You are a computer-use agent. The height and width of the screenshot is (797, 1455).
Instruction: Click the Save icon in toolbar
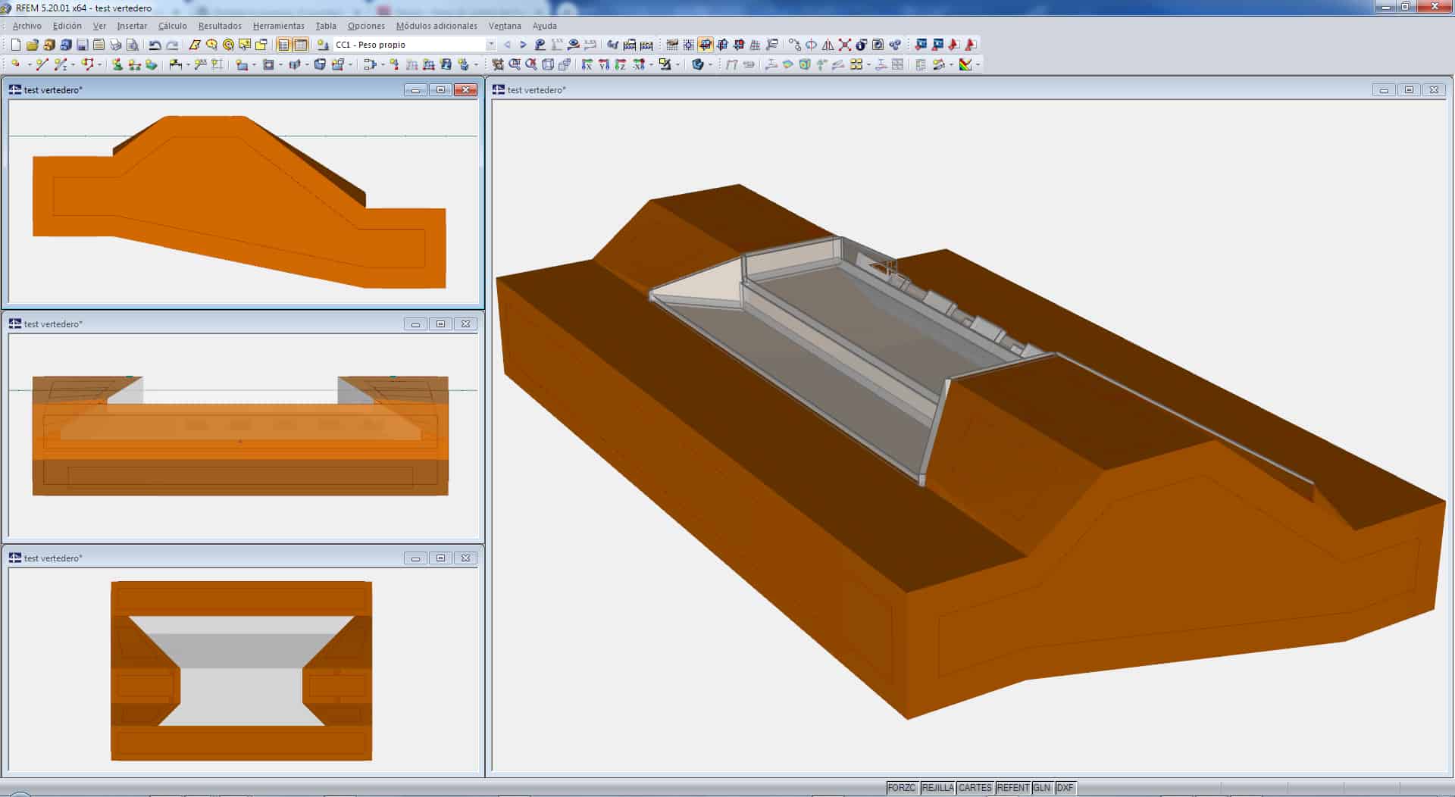coord(82,45)
